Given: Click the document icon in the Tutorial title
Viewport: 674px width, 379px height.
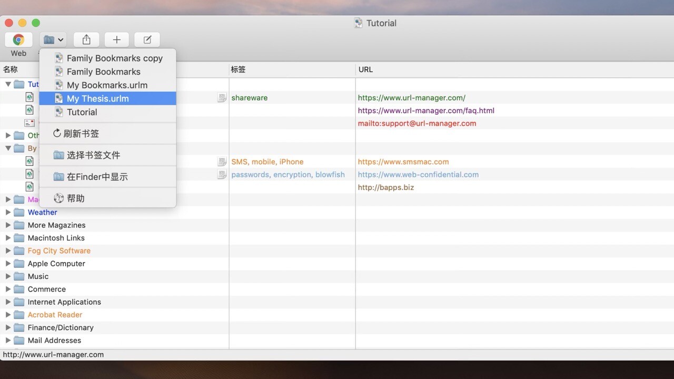Looking at the screenshot, I should [359, 23].
